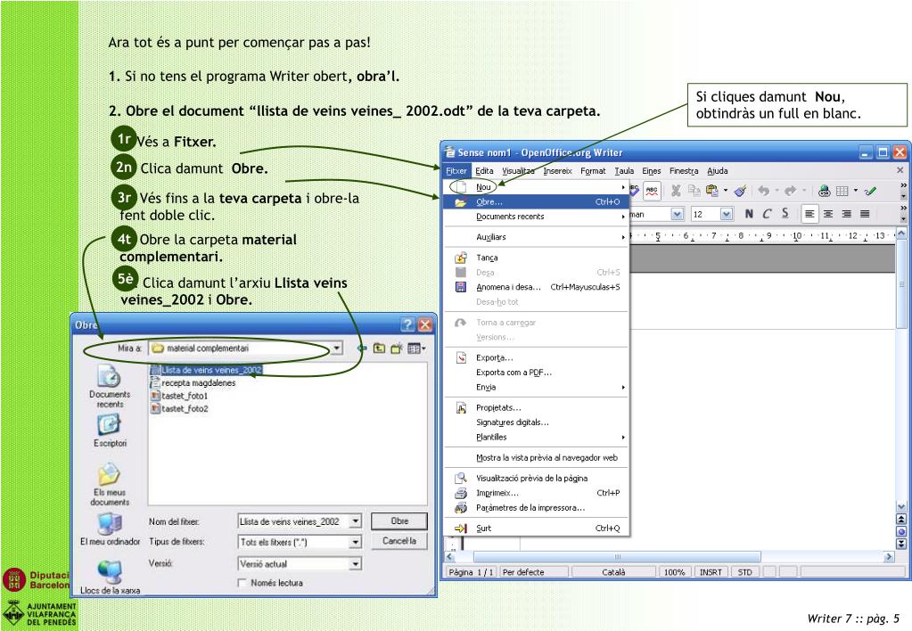The image size is (912, 631).
Task: Open the Edita menu
Action: [484, 171]
